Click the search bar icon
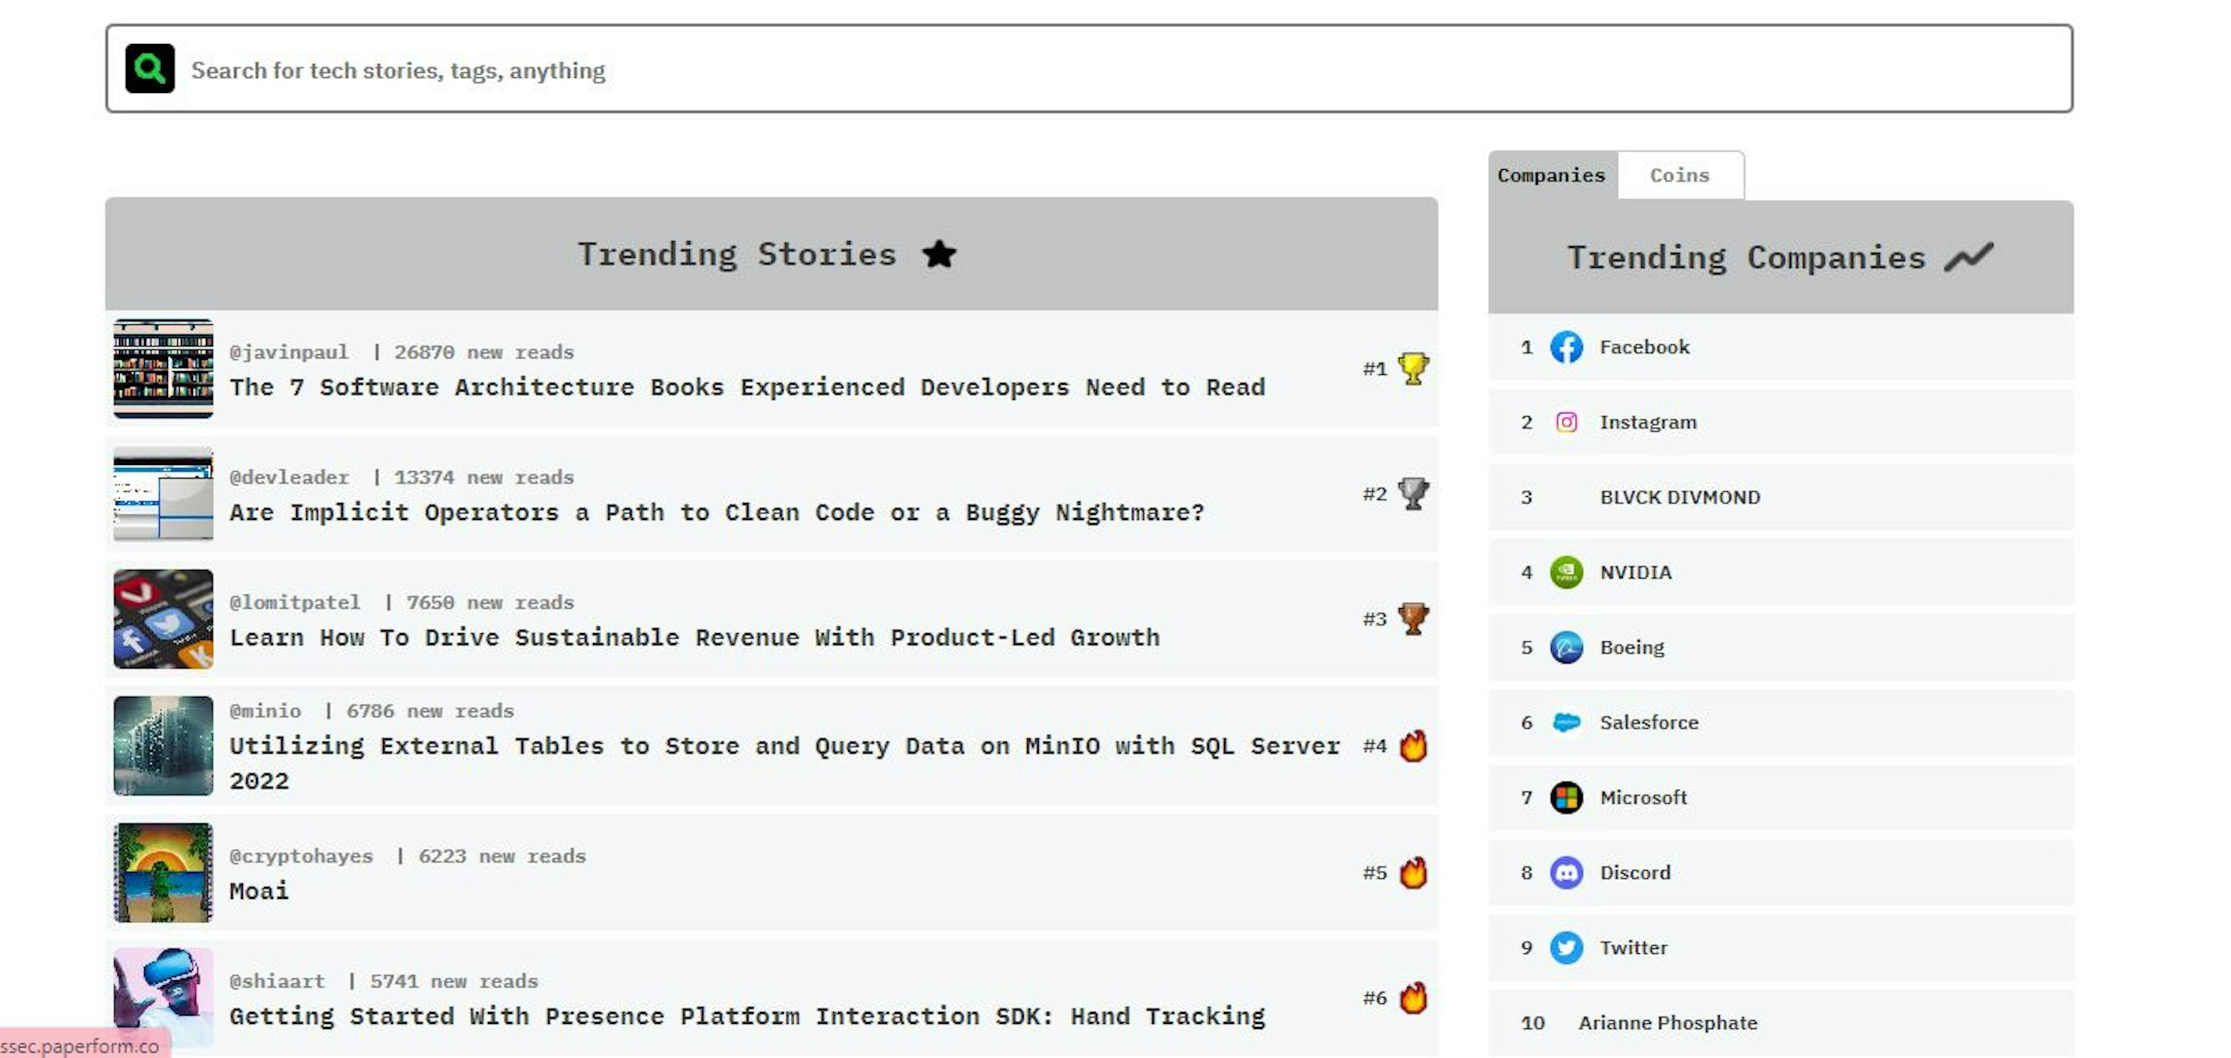Screen dimensions: 2231x1058 click(149, 70)
